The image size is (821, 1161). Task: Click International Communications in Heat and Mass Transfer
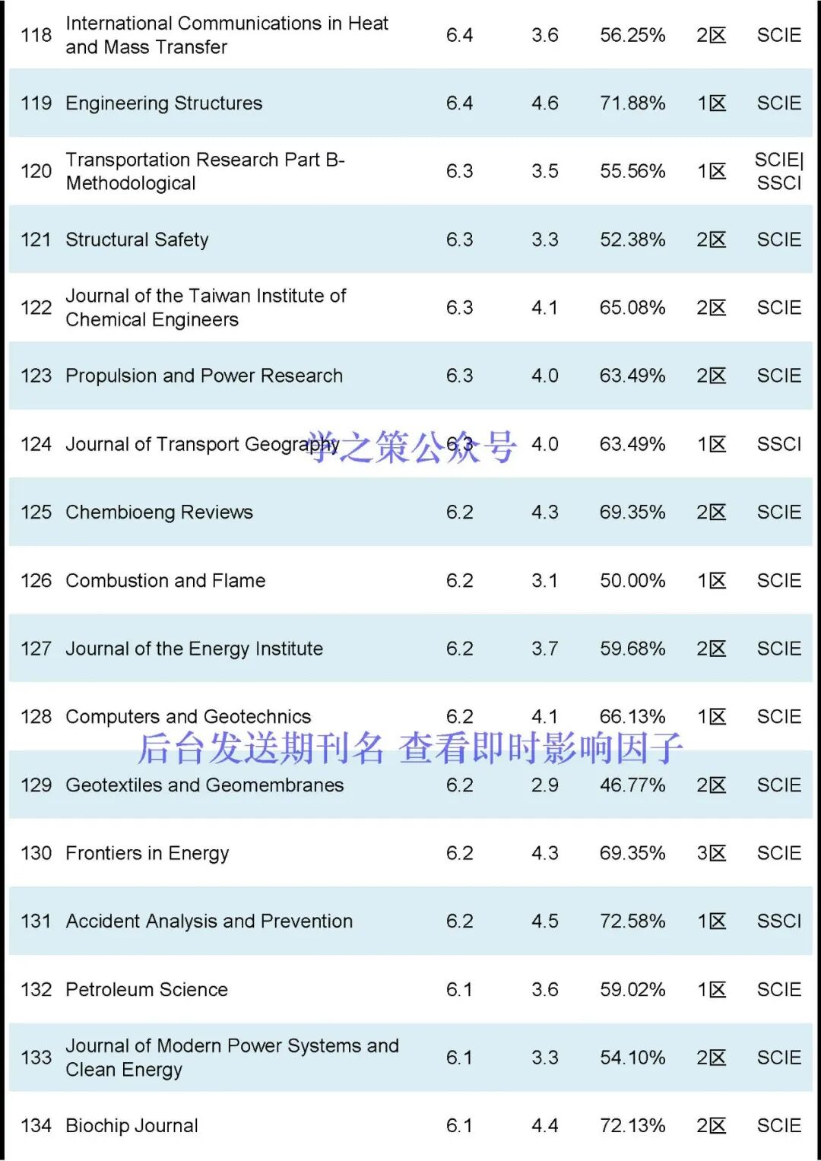[x=227, y=35]
